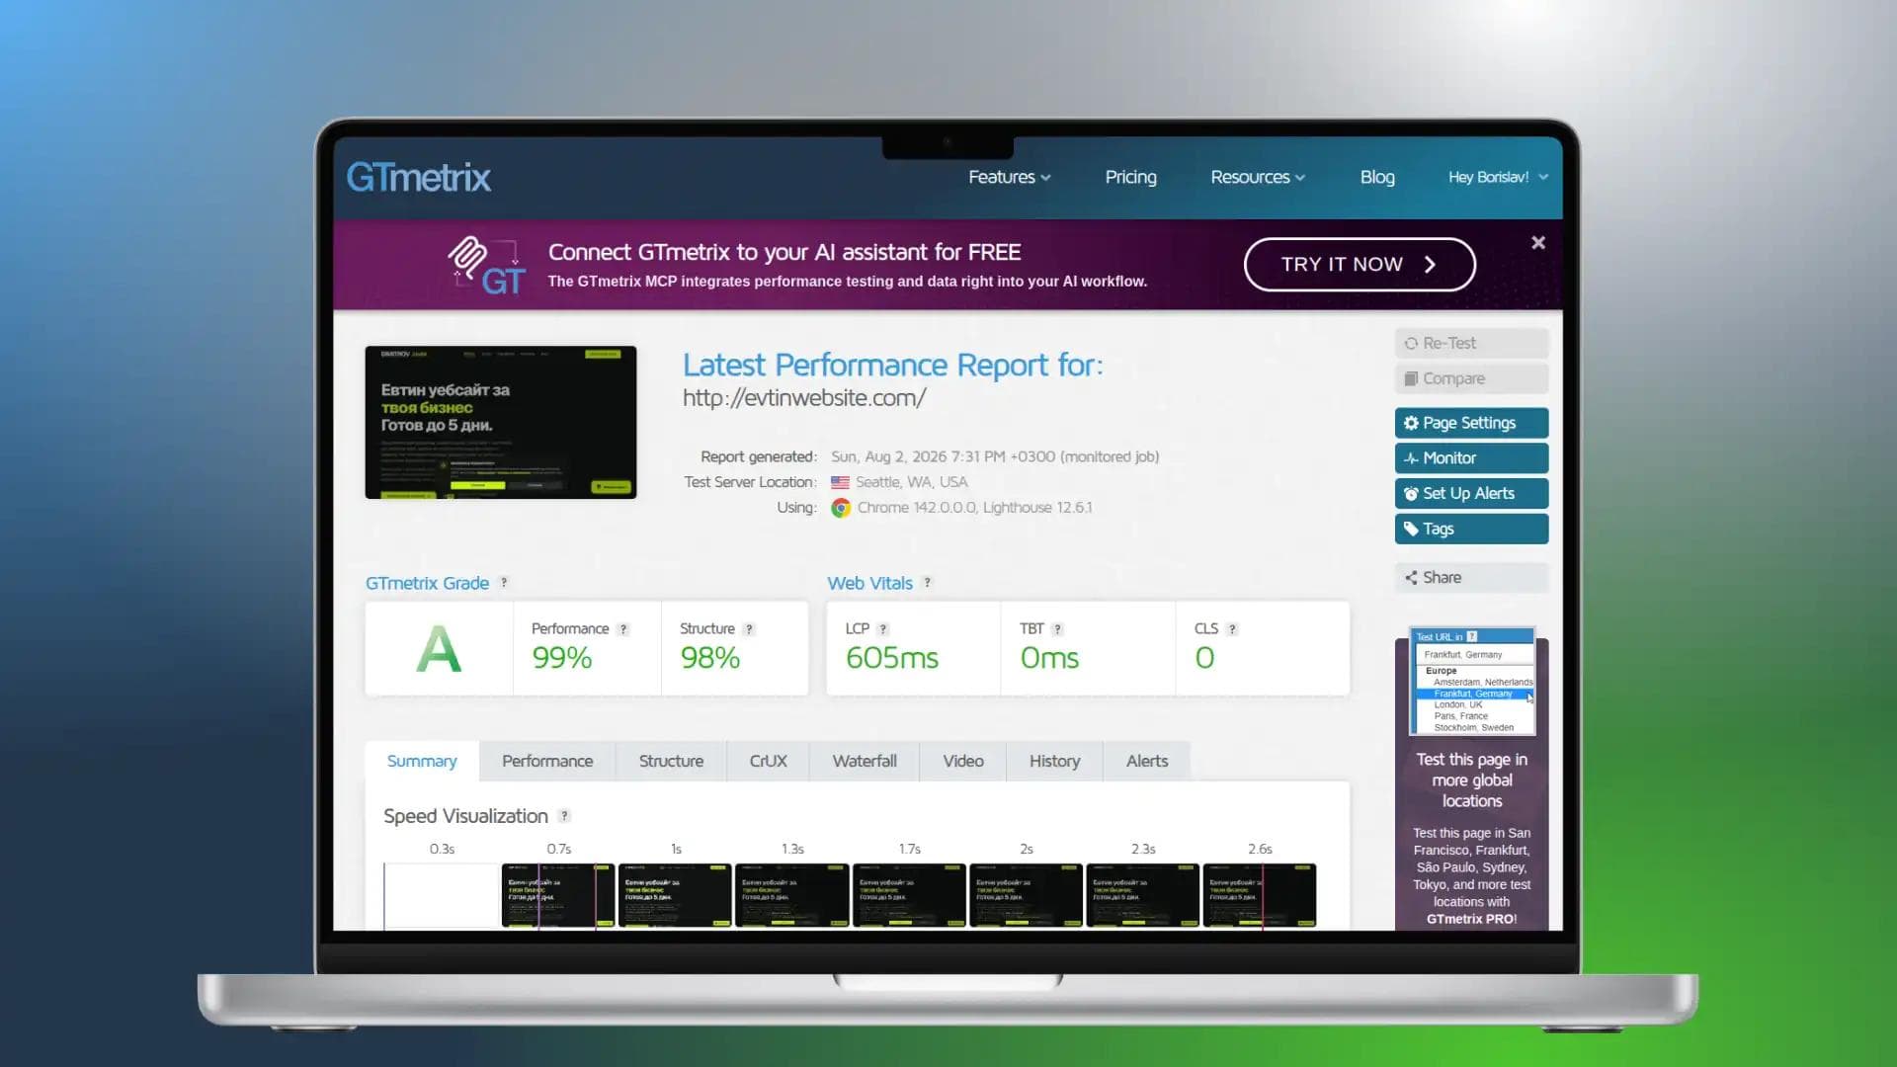Select the Summary tab
This screenshot has width=1897, height=1067.
[422, 762]
